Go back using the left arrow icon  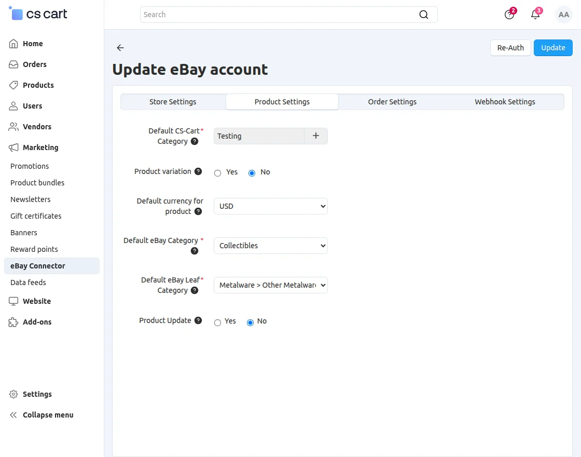[120, 47]
